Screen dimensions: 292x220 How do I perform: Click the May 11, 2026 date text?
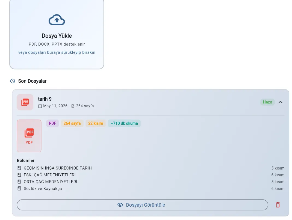(x=55, y=106)
